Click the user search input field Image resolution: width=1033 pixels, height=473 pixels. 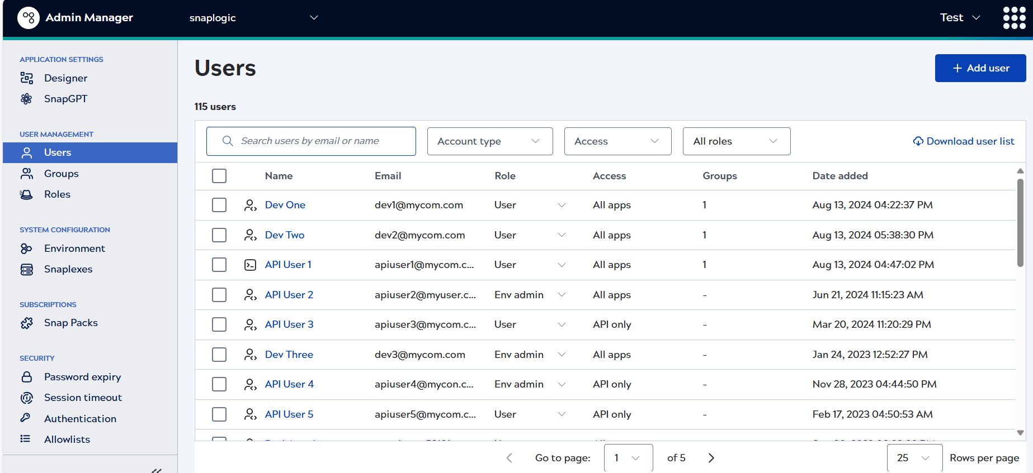(x=319, y=141)
